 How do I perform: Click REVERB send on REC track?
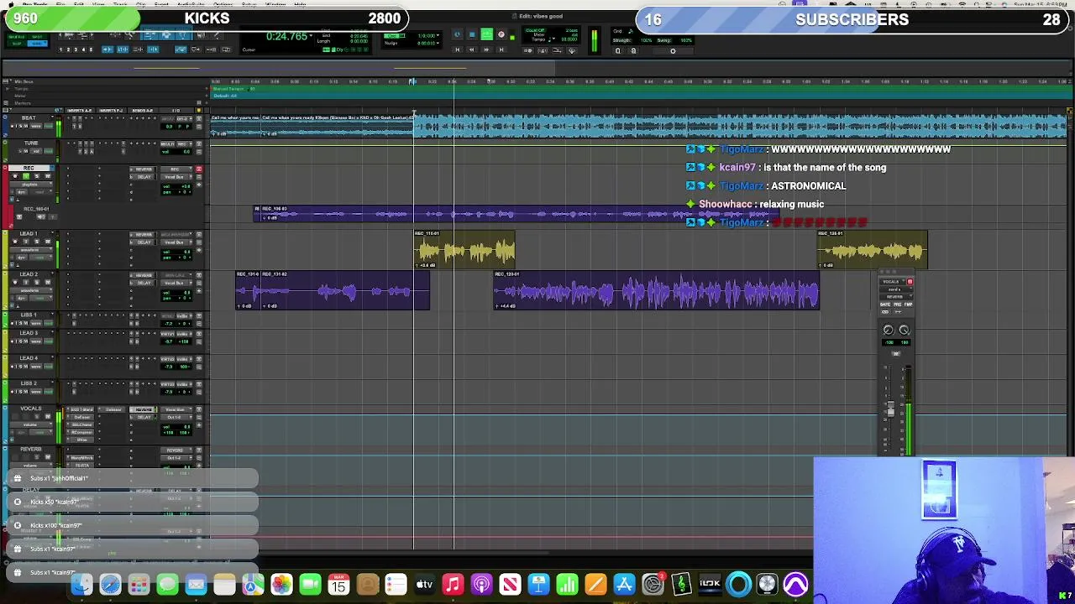[143, 169]
